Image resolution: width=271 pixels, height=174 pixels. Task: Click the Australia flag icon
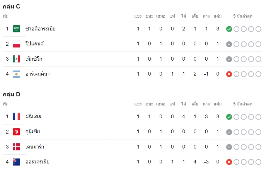coord(16,162)
